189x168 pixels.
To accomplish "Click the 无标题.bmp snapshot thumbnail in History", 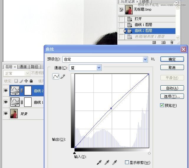I will click(129, 10).
